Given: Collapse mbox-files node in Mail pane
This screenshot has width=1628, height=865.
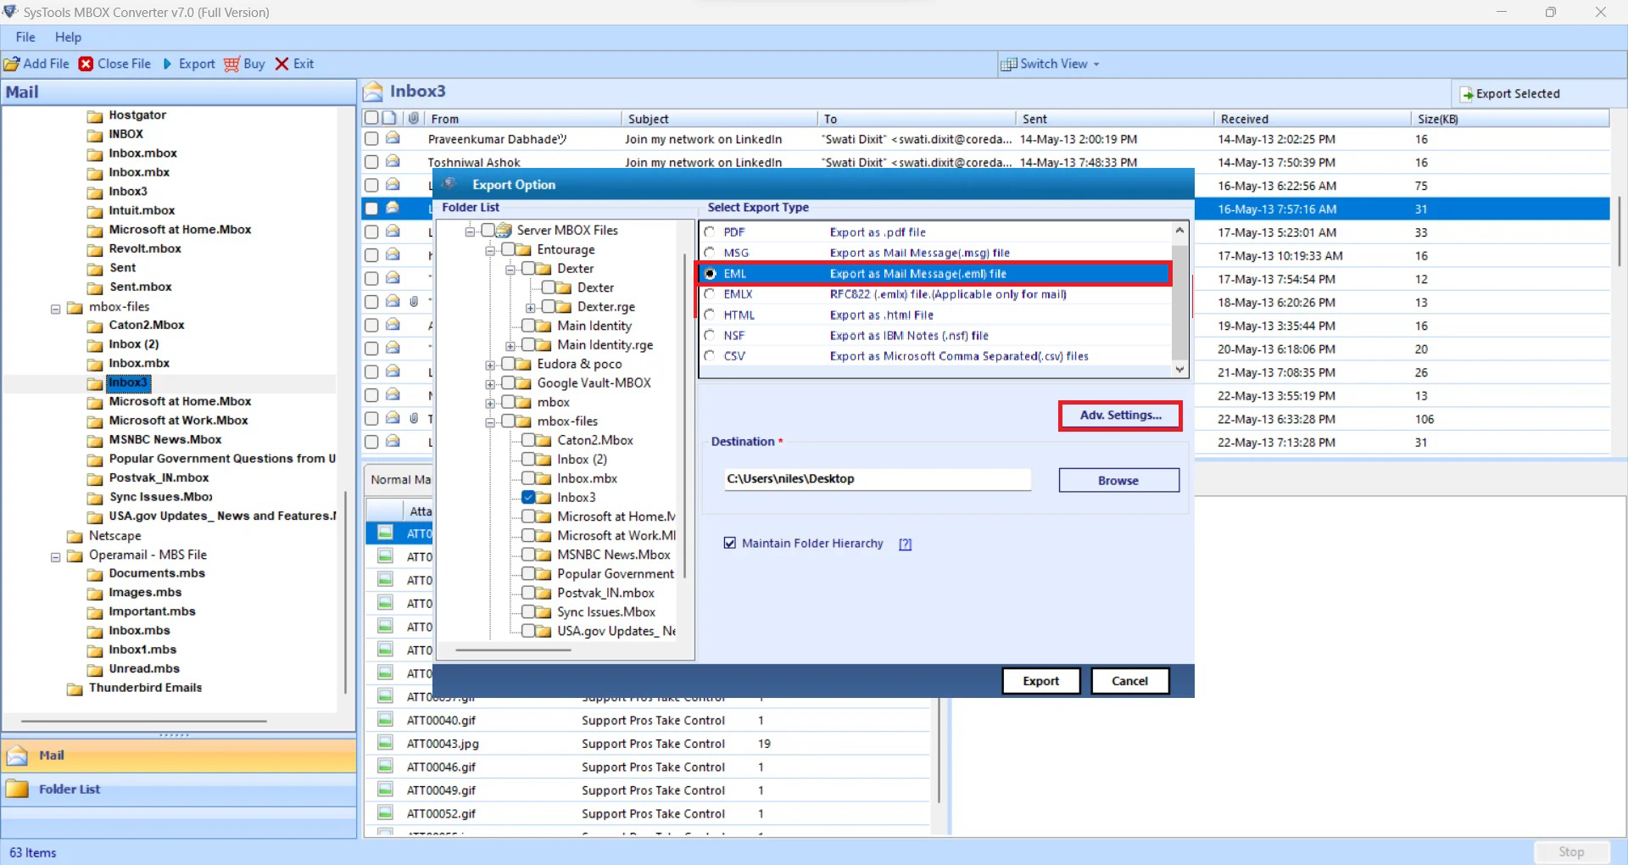Looking at the screenshot, I should (x=56, y=308).
